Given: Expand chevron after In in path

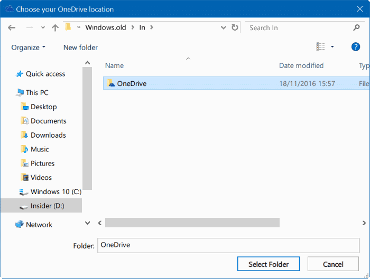Looking at the screenshot, I should coord(152,27).
